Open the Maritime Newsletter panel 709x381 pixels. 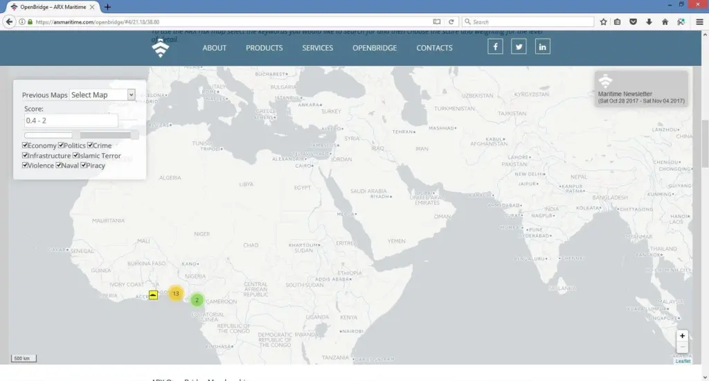pyautogui.click(x=641, y=89)
